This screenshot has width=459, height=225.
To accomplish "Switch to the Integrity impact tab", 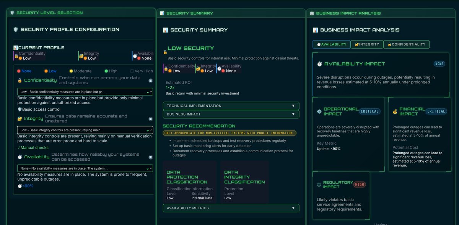I will 367,44.
